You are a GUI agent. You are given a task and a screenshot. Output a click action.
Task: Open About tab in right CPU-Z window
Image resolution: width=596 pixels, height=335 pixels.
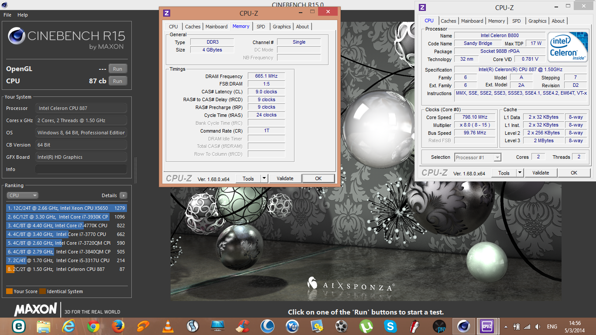[x=558, y=21]
